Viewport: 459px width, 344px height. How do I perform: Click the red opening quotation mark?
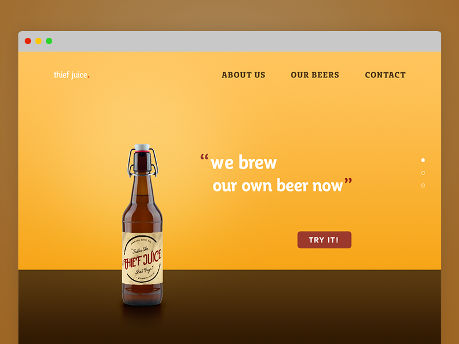click(x=204, y=157)
